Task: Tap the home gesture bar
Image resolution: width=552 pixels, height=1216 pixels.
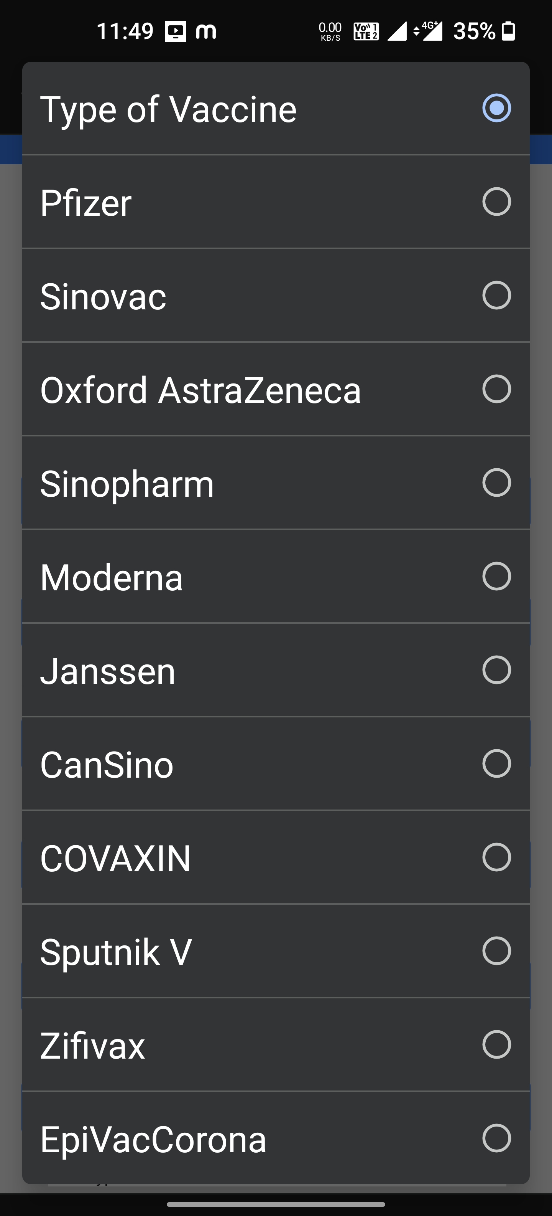Action: [276, 1204]
